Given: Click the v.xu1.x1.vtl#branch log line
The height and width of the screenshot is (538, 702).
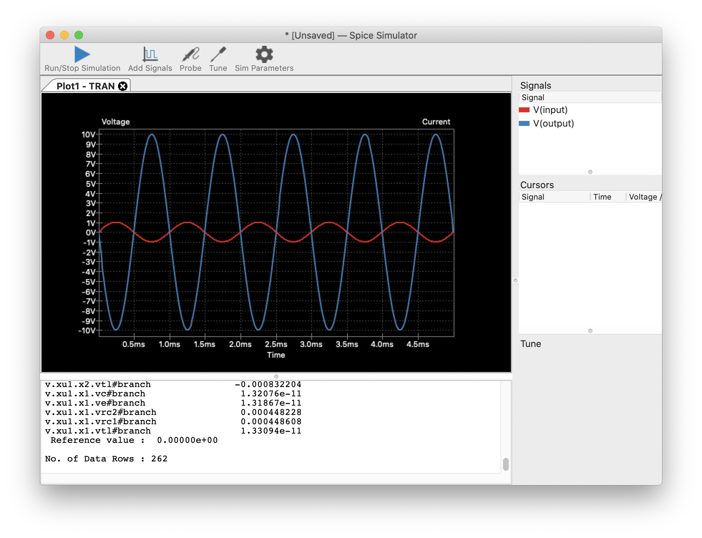Looking at the screenshot, I should 173,431.
